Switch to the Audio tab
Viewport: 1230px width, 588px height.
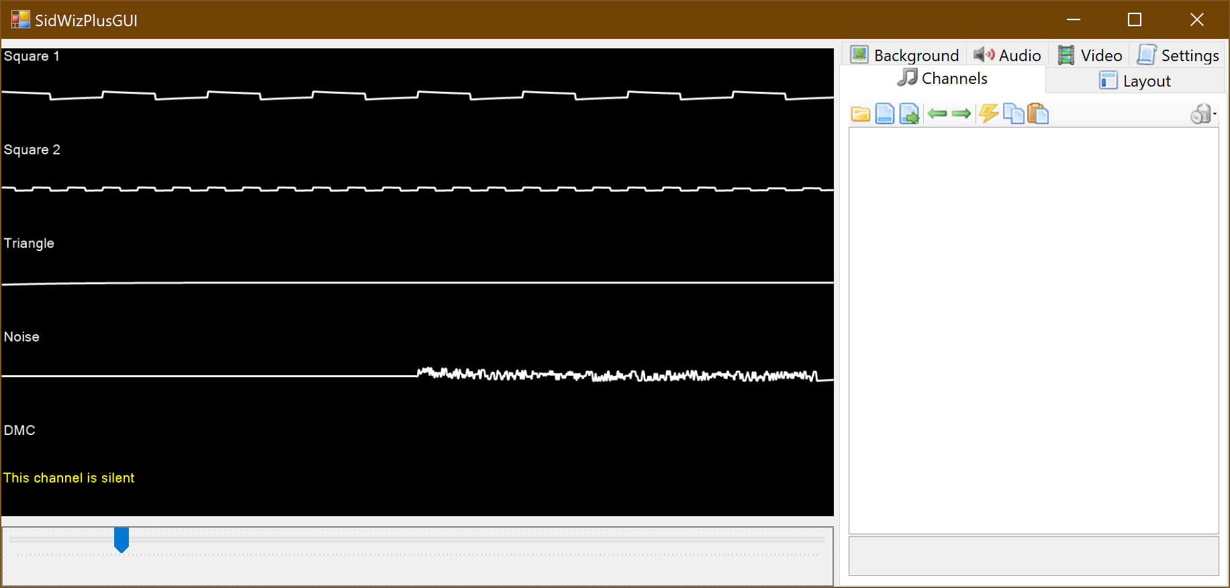click(x=1007, y=55)
